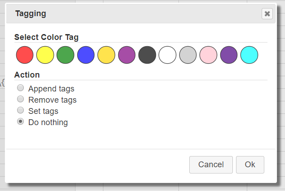Select the Do nothing radio option

pyautogui.click(x=21, y=122)
